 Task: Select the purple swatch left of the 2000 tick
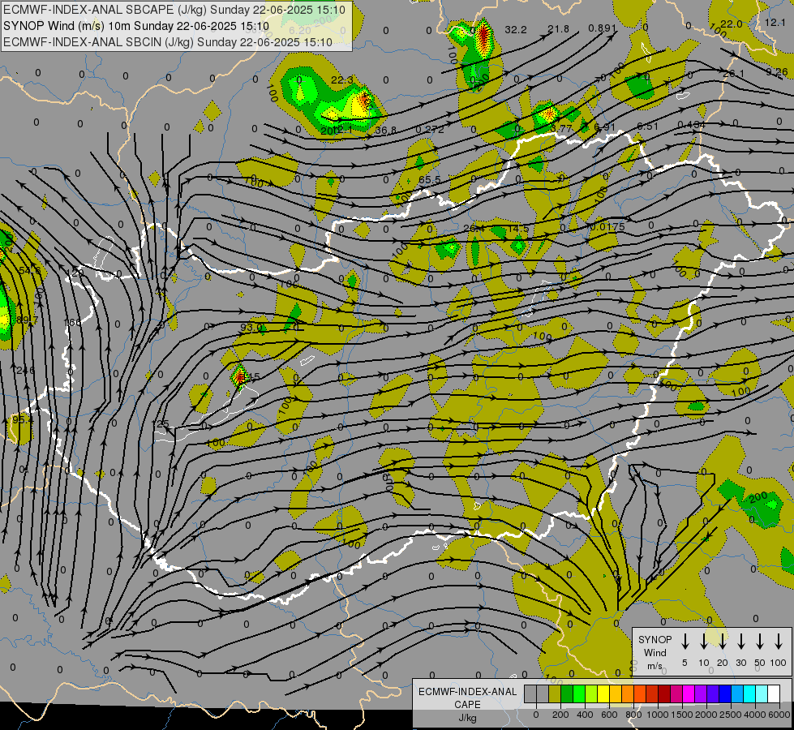pyautogui.click(x=700, y=693)
